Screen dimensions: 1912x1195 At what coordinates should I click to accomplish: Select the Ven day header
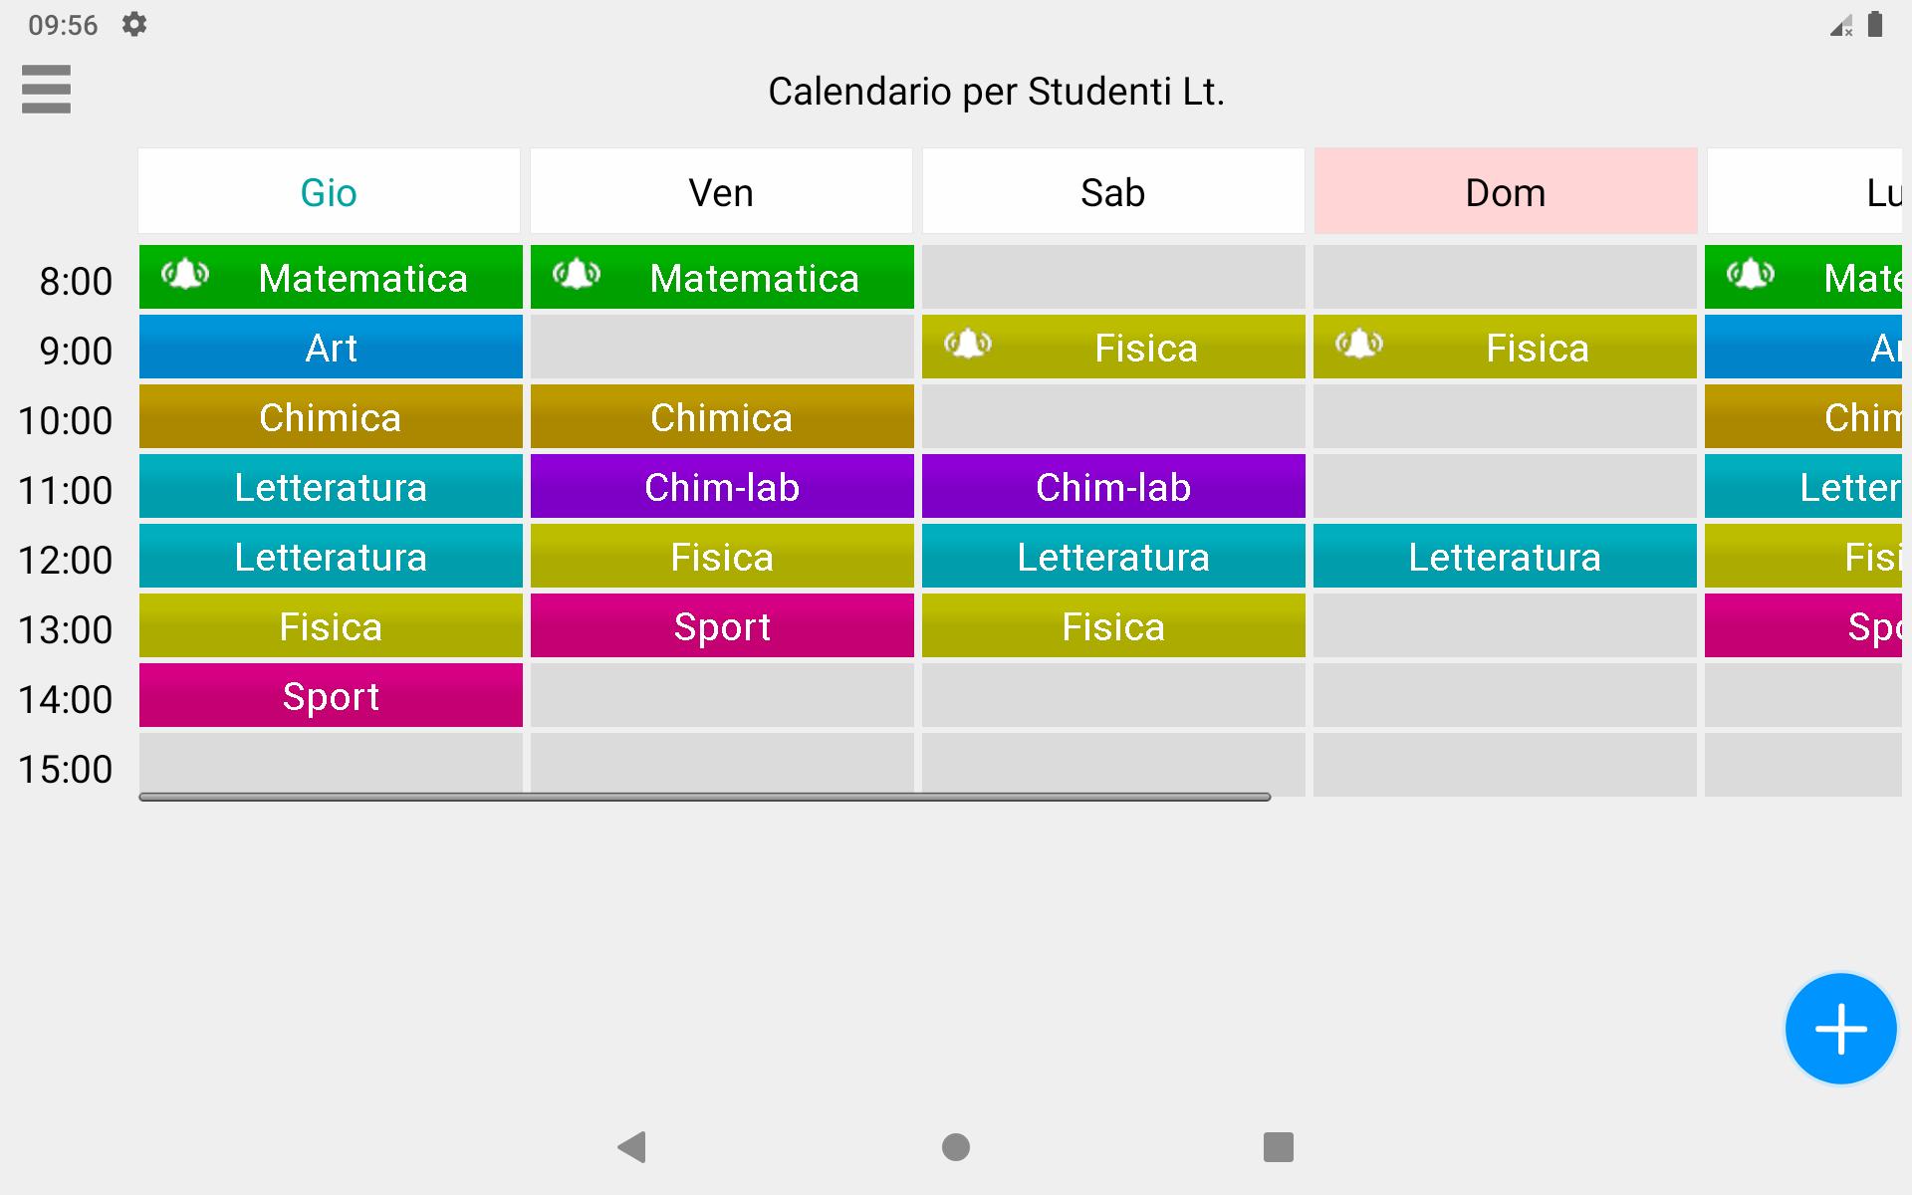point(721,191)
